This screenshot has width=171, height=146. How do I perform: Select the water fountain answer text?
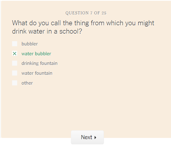(x=37, y=73)
